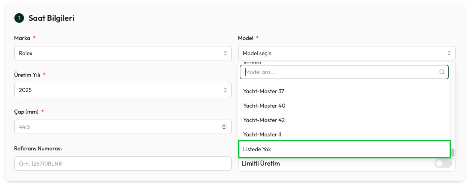This screenshot has width=470, height=186.
Task: Click the Referans Numarası input field
Action: click(123, 164)
